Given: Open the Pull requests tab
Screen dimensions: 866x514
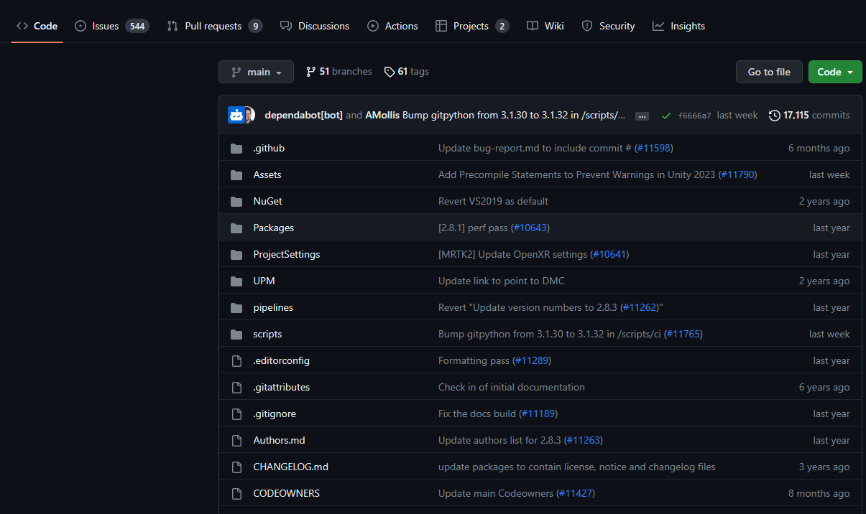Looking at the screenshot, I should [x=214, y=26].
